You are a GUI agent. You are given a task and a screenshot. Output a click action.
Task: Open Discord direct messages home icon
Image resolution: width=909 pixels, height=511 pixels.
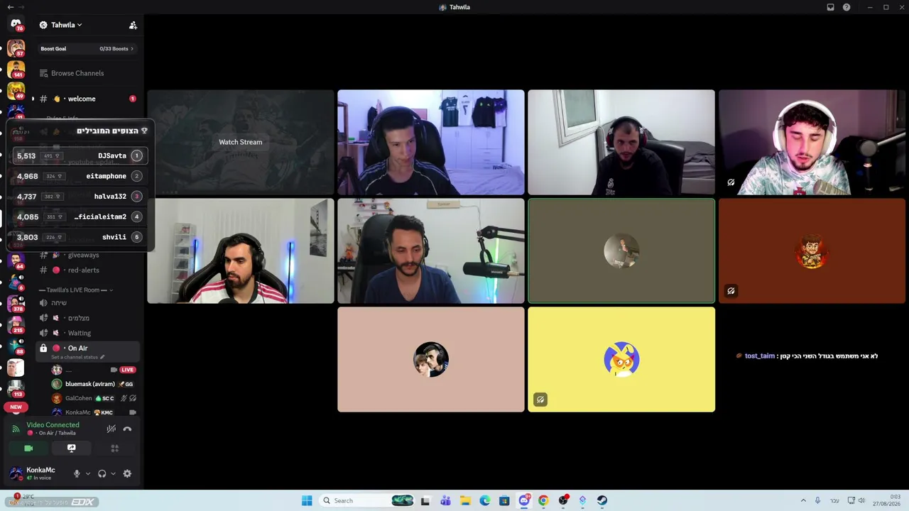pos(16,24)
